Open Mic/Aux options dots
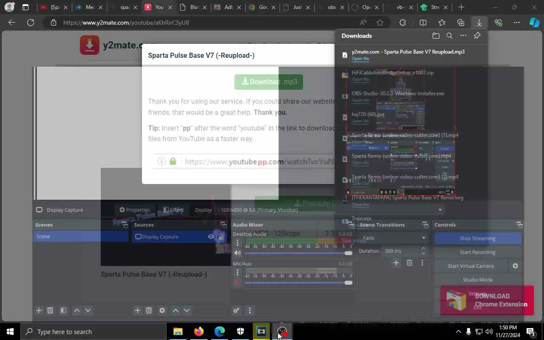Viewport: 544px width, 340px height. tap(238, 273)
